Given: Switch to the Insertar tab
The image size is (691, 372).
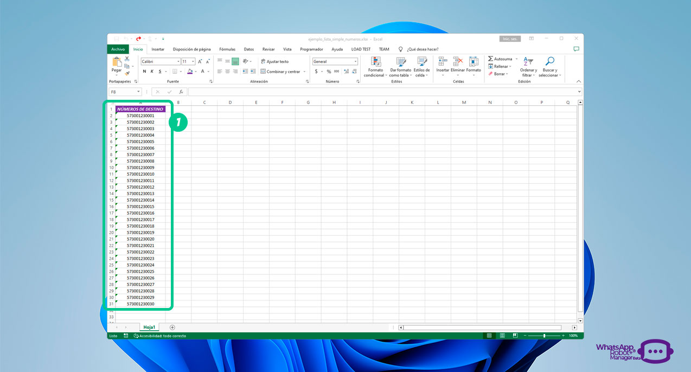Looking at the screenshot, I should 158,49.
